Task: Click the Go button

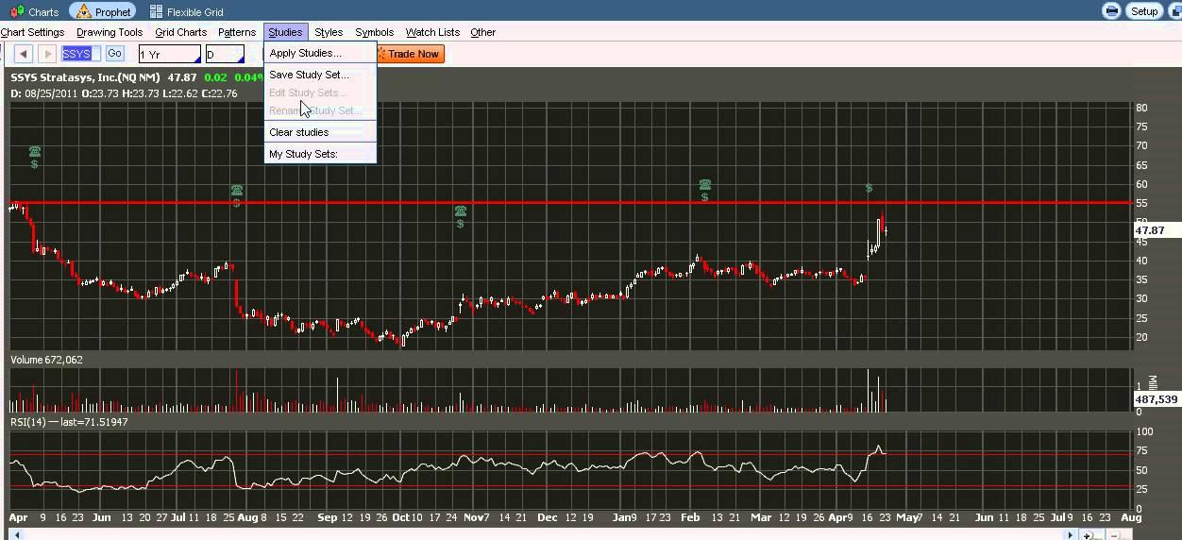Action: coord(114,54)
